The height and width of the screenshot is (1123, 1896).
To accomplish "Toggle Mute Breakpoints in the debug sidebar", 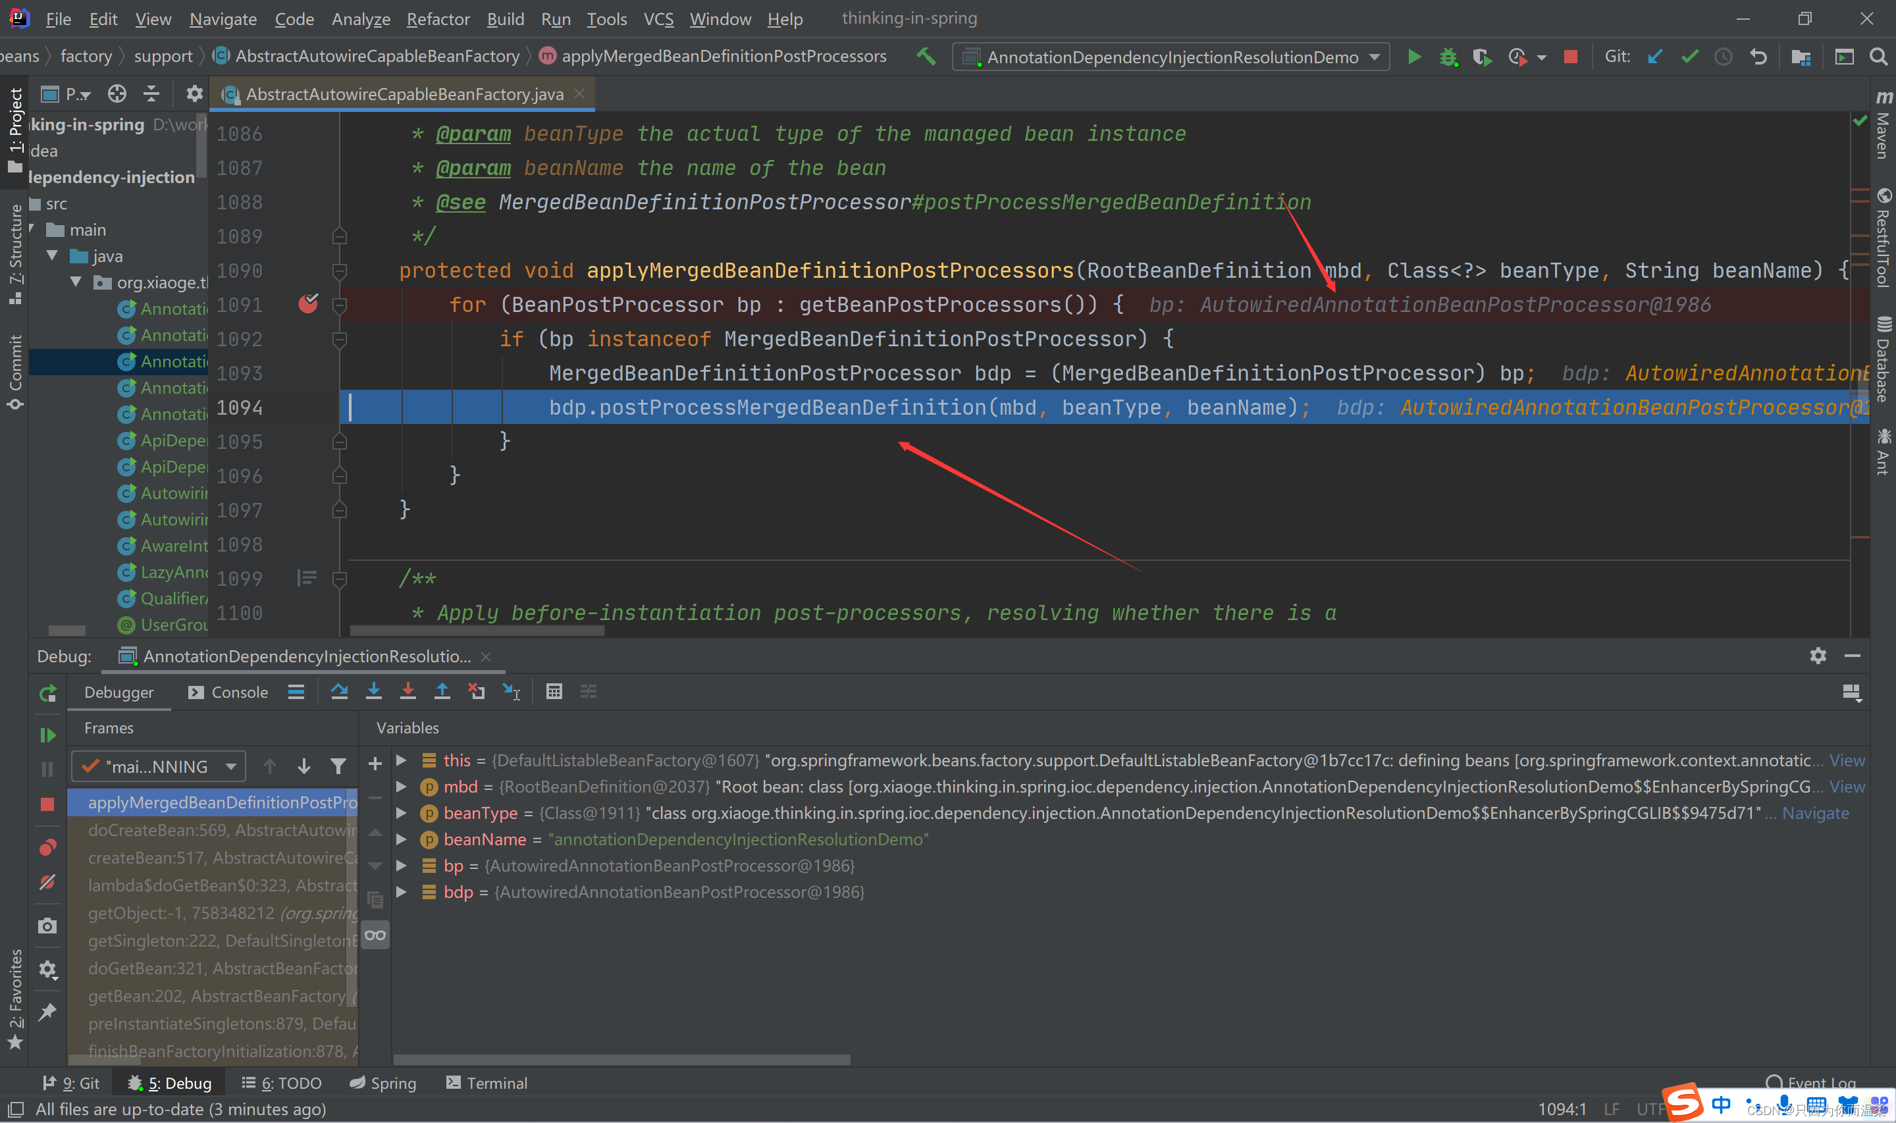I will [x=47, y=882].
